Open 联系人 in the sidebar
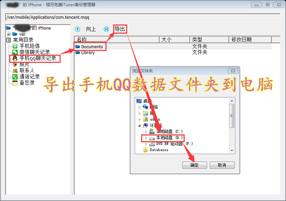 click(x=27, y=70)
